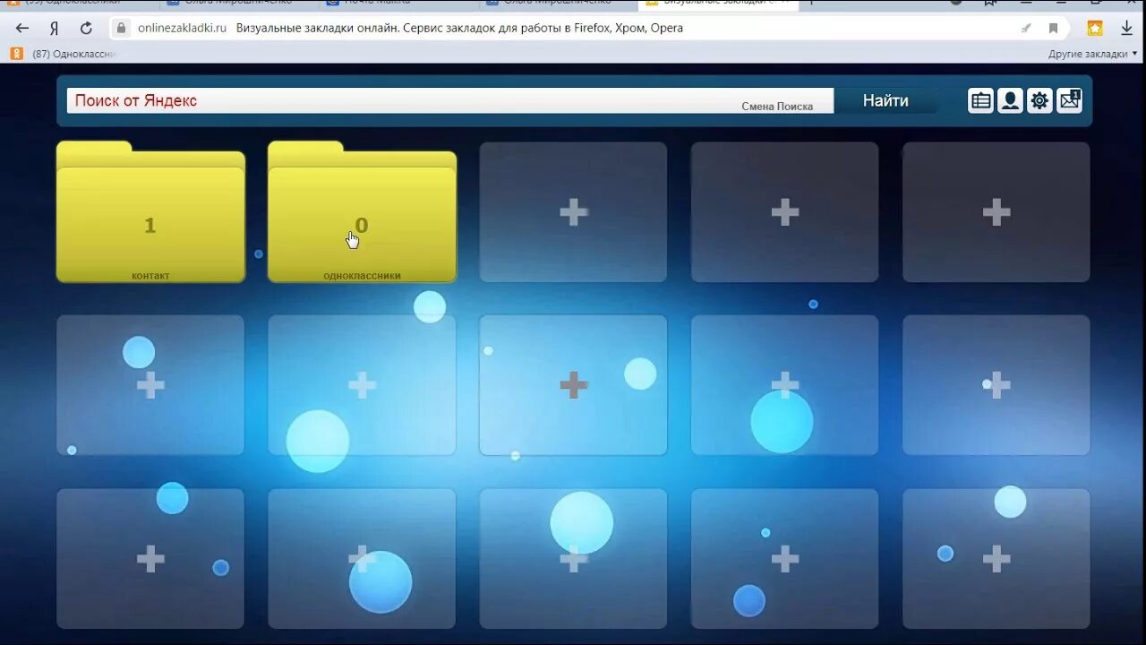Click the Yandex Я home icon
The height and width of the screenshot is (645, 1146).
click(54, 28)
